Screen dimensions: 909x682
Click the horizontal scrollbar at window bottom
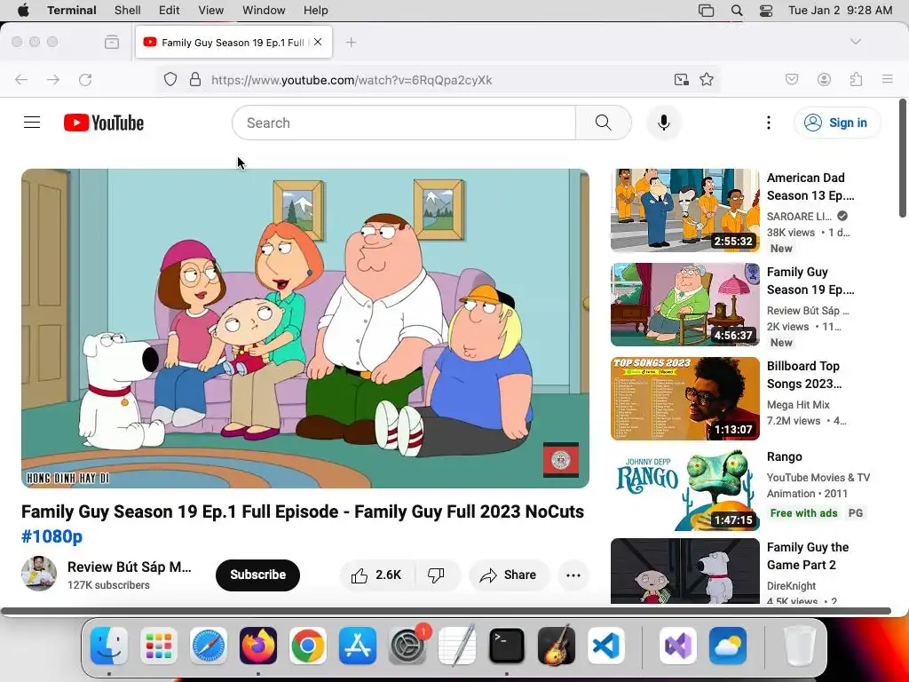(x=446, y=611)
